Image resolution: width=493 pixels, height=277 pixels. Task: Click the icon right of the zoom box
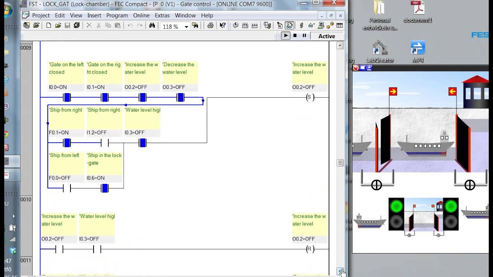pos(195,25)
